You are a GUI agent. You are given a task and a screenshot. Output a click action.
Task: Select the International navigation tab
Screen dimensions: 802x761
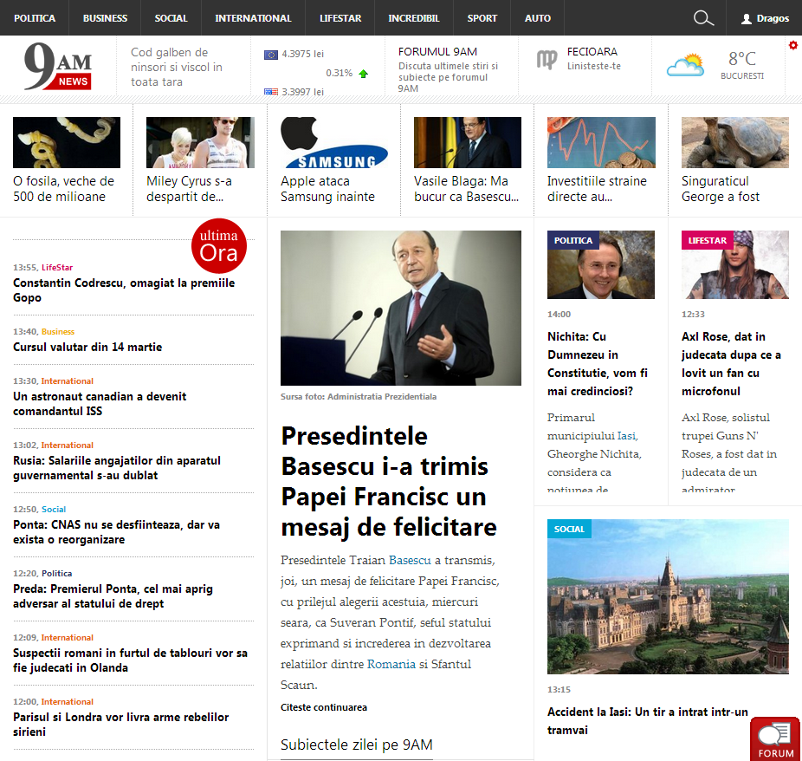click(x=253, y=18)
